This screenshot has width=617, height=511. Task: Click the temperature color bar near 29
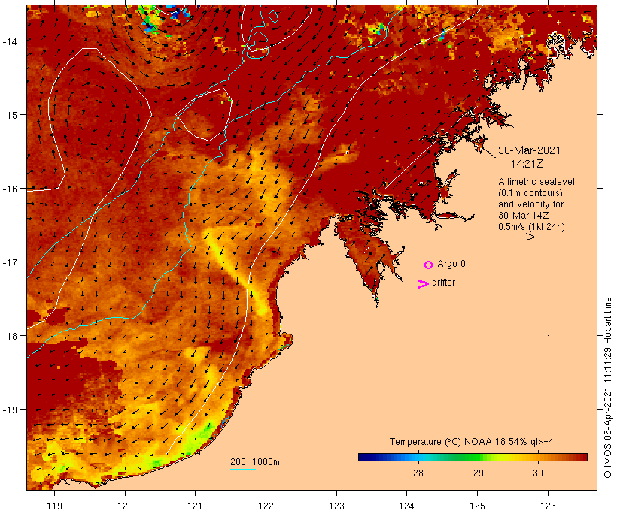coord(478,457)
